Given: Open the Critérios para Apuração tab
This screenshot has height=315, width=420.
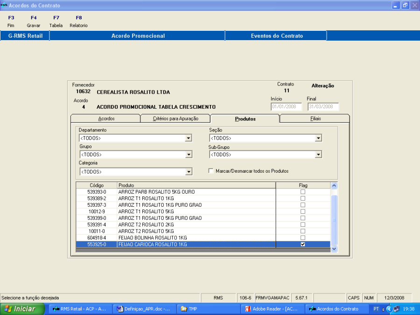Looking at the screenshot, I should 175,119.
